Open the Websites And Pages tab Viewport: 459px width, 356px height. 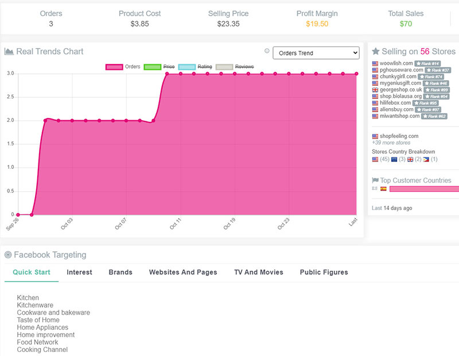click(x=183, y=272)
